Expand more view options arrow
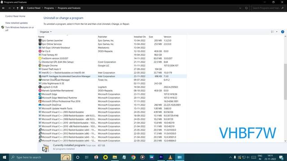 tap(277, 32)
